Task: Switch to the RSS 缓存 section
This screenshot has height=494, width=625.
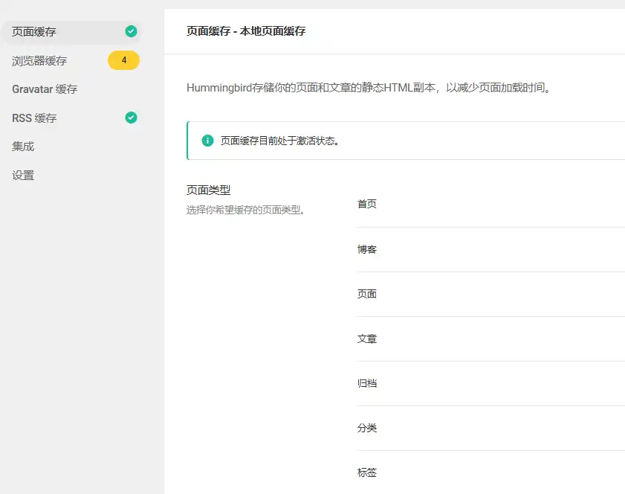Action: 33,117
